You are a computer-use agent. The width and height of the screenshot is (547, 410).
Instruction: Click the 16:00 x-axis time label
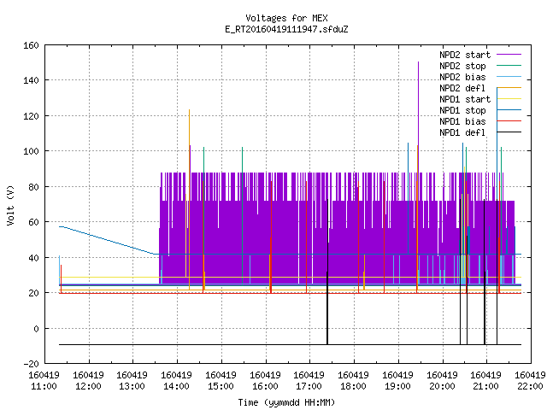266,386
